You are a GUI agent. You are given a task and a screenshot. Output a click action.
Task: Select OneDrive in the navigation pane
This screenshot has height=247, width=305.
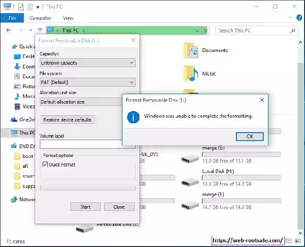click(x=23, y=120)
